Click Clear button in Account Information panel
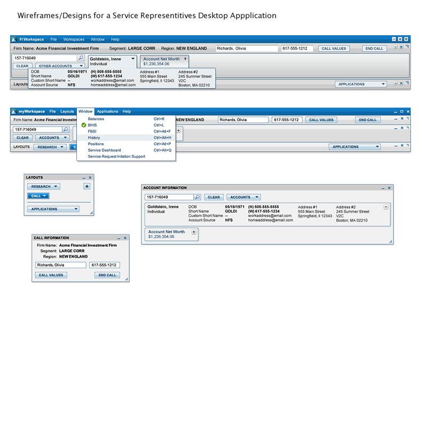Viewport: 423px width, 423px height. pyautogui.click(x=214, y=197)
